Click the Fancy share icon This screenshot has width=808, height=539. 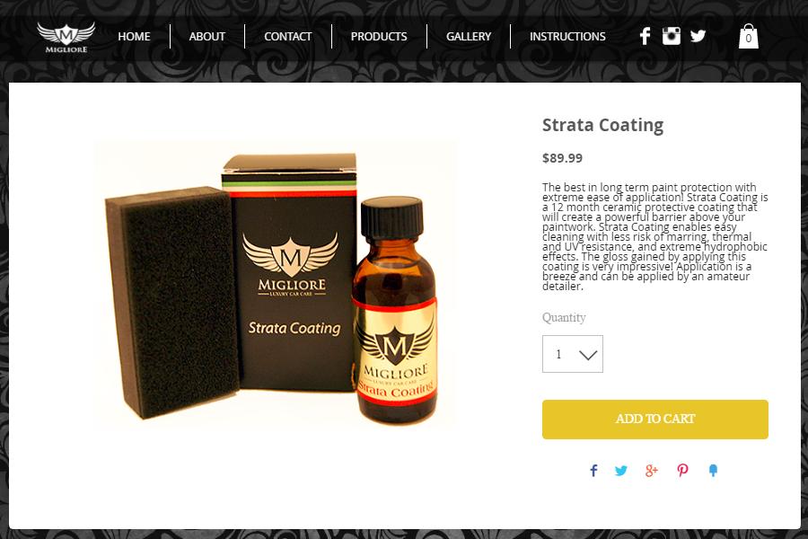coord(713,471)
